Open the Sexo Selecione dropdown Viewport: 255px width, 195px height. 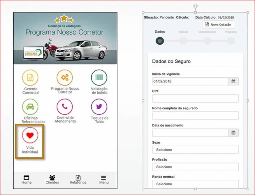(195, 150)
